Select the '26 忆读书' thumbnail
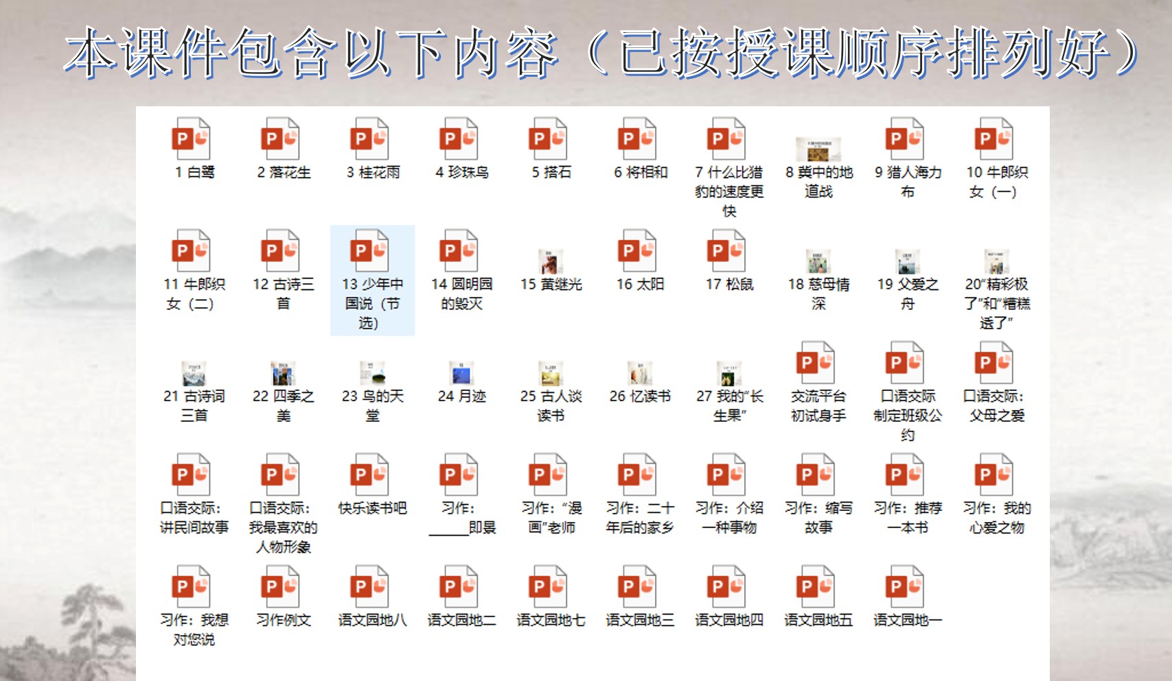Viewport: 1172px width, 681px height. tap(640, 374)
